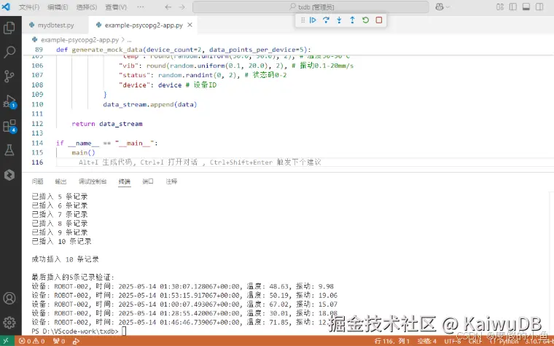
Task: Open errors and warnings status indicator
Action: (x=32, y=341)
